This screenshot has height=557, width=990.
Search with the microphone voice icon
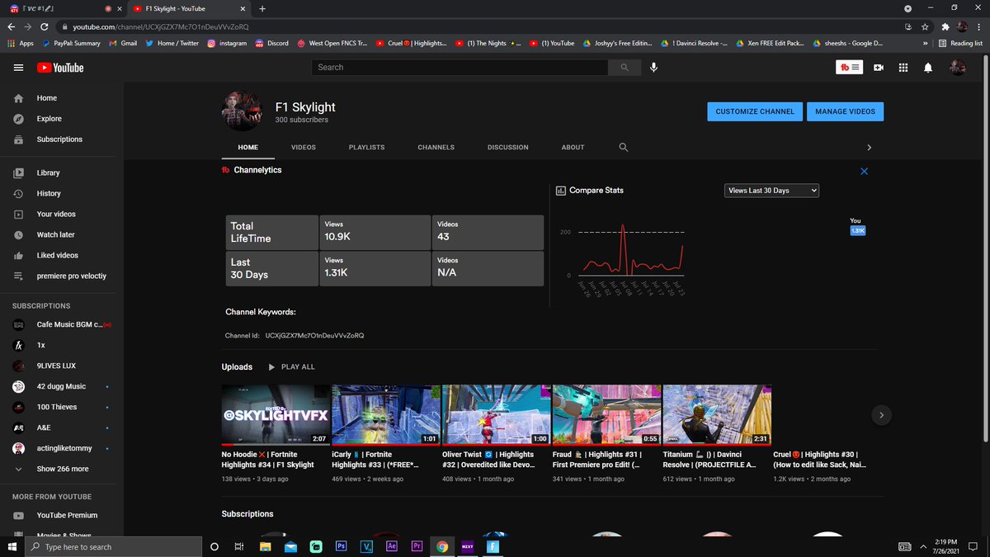pyautogui.click(x=653, y=68)
